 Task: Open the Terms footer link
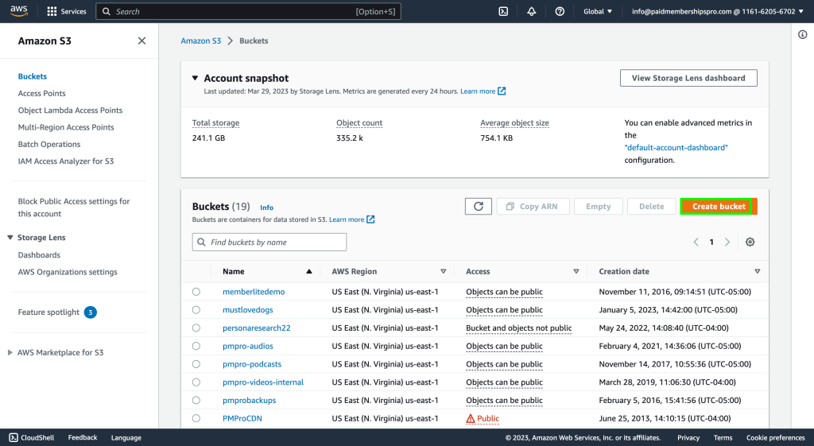pyautogui.click(x=723, y=438)
